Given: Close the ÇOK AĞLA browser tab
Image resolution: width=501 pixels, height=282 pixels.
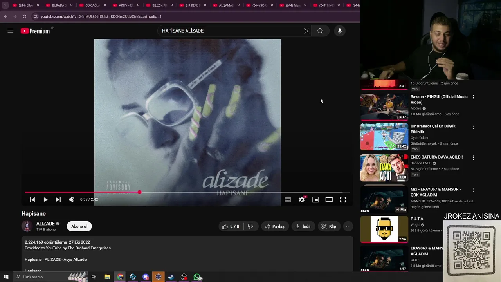Looking at the screenshot, I should point(105,5).
